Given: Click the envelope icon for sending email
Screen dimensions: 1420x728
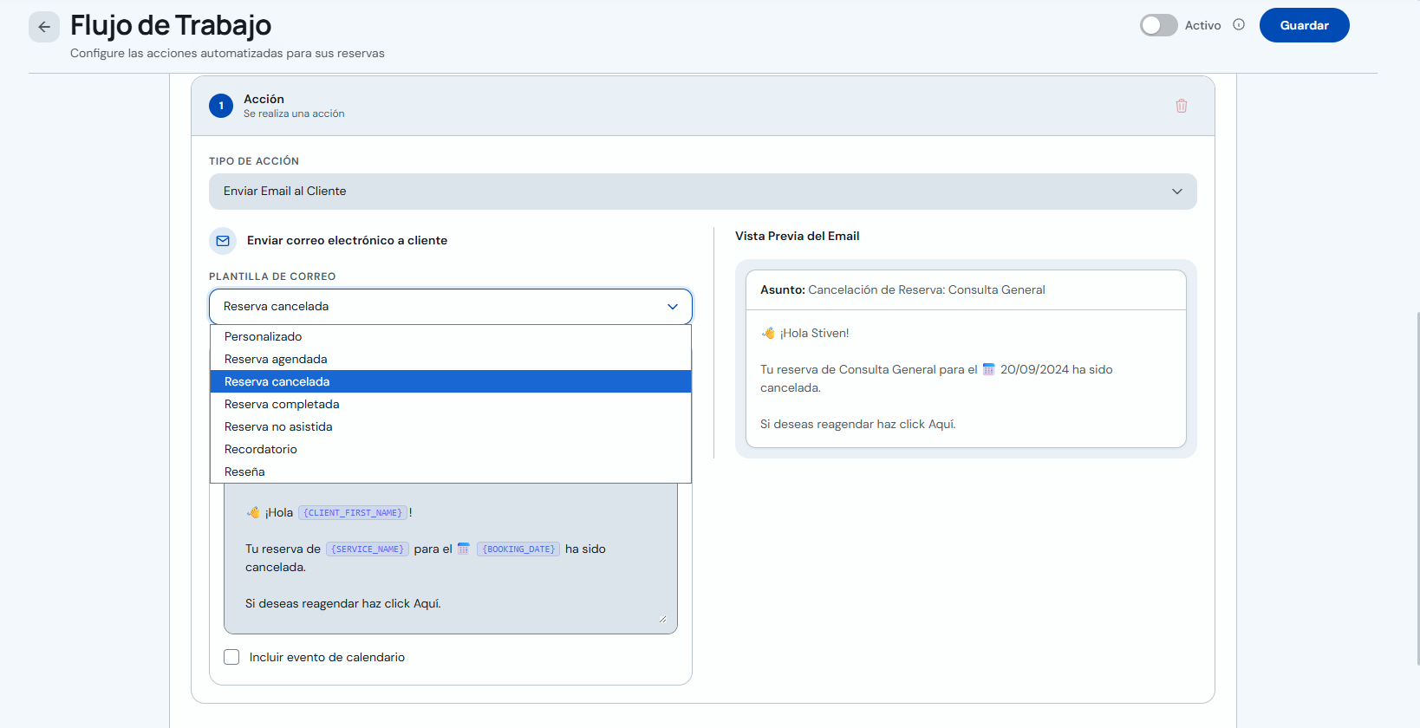Looking at the screenshot, I should (x=223, y=241).
